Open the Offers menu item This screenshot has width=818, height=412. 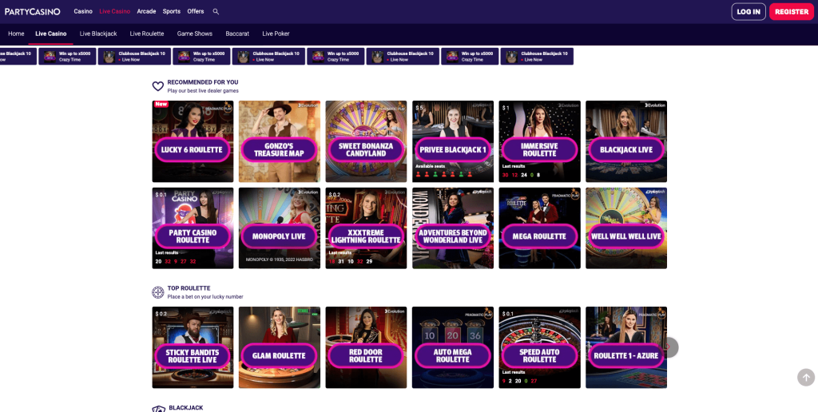tap(196, 11)
